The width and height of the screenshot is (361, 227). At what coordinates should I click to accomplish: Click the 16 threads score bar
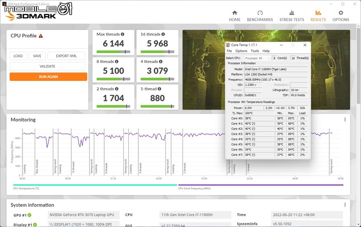coord(157,51)
